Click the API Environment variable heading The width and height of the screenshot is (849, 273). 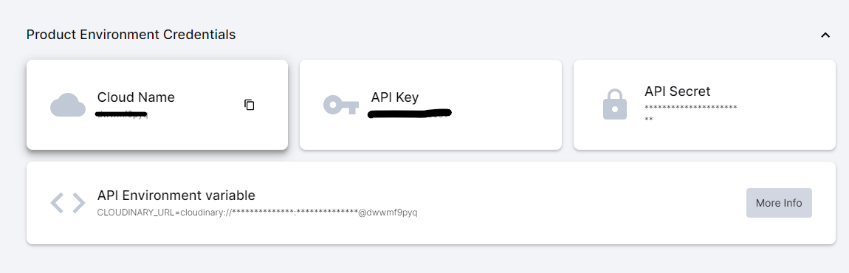click(176, 195)
